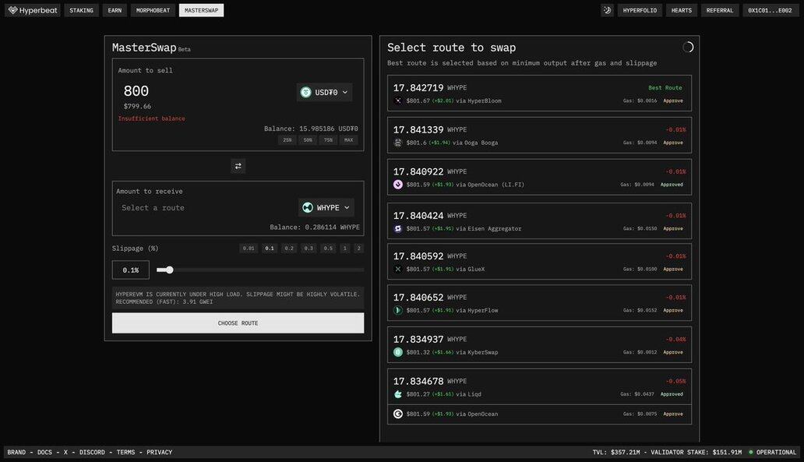804x462 pixels.
Task: Open the Hyperfolio page
Action: pos(640,10)
